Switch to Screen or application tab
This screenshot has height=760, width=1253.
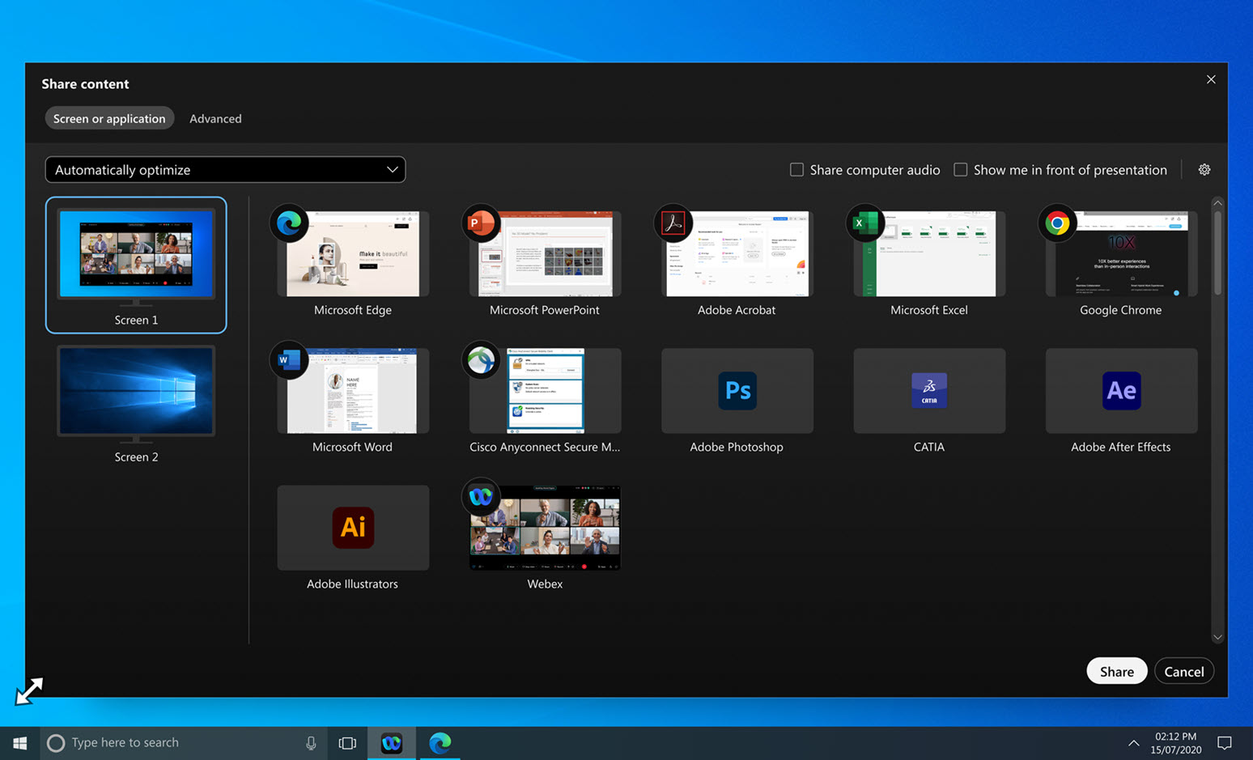tap(109, 118)
